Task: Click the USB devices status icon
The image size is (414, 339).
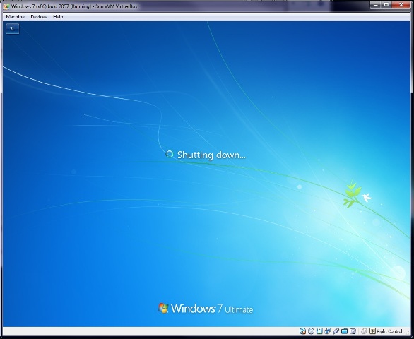Action: [336, 331]
